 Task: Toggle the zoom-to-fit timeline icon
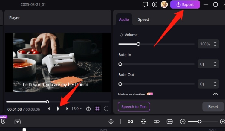tap(170, 121)
